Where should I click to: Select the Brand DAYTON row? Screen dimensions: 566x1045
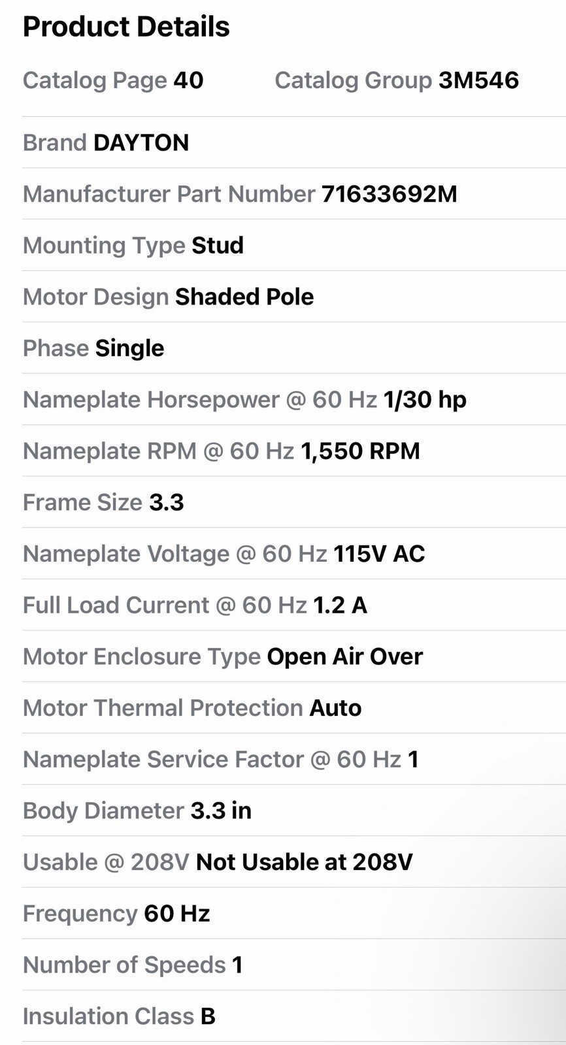[294, 142]
